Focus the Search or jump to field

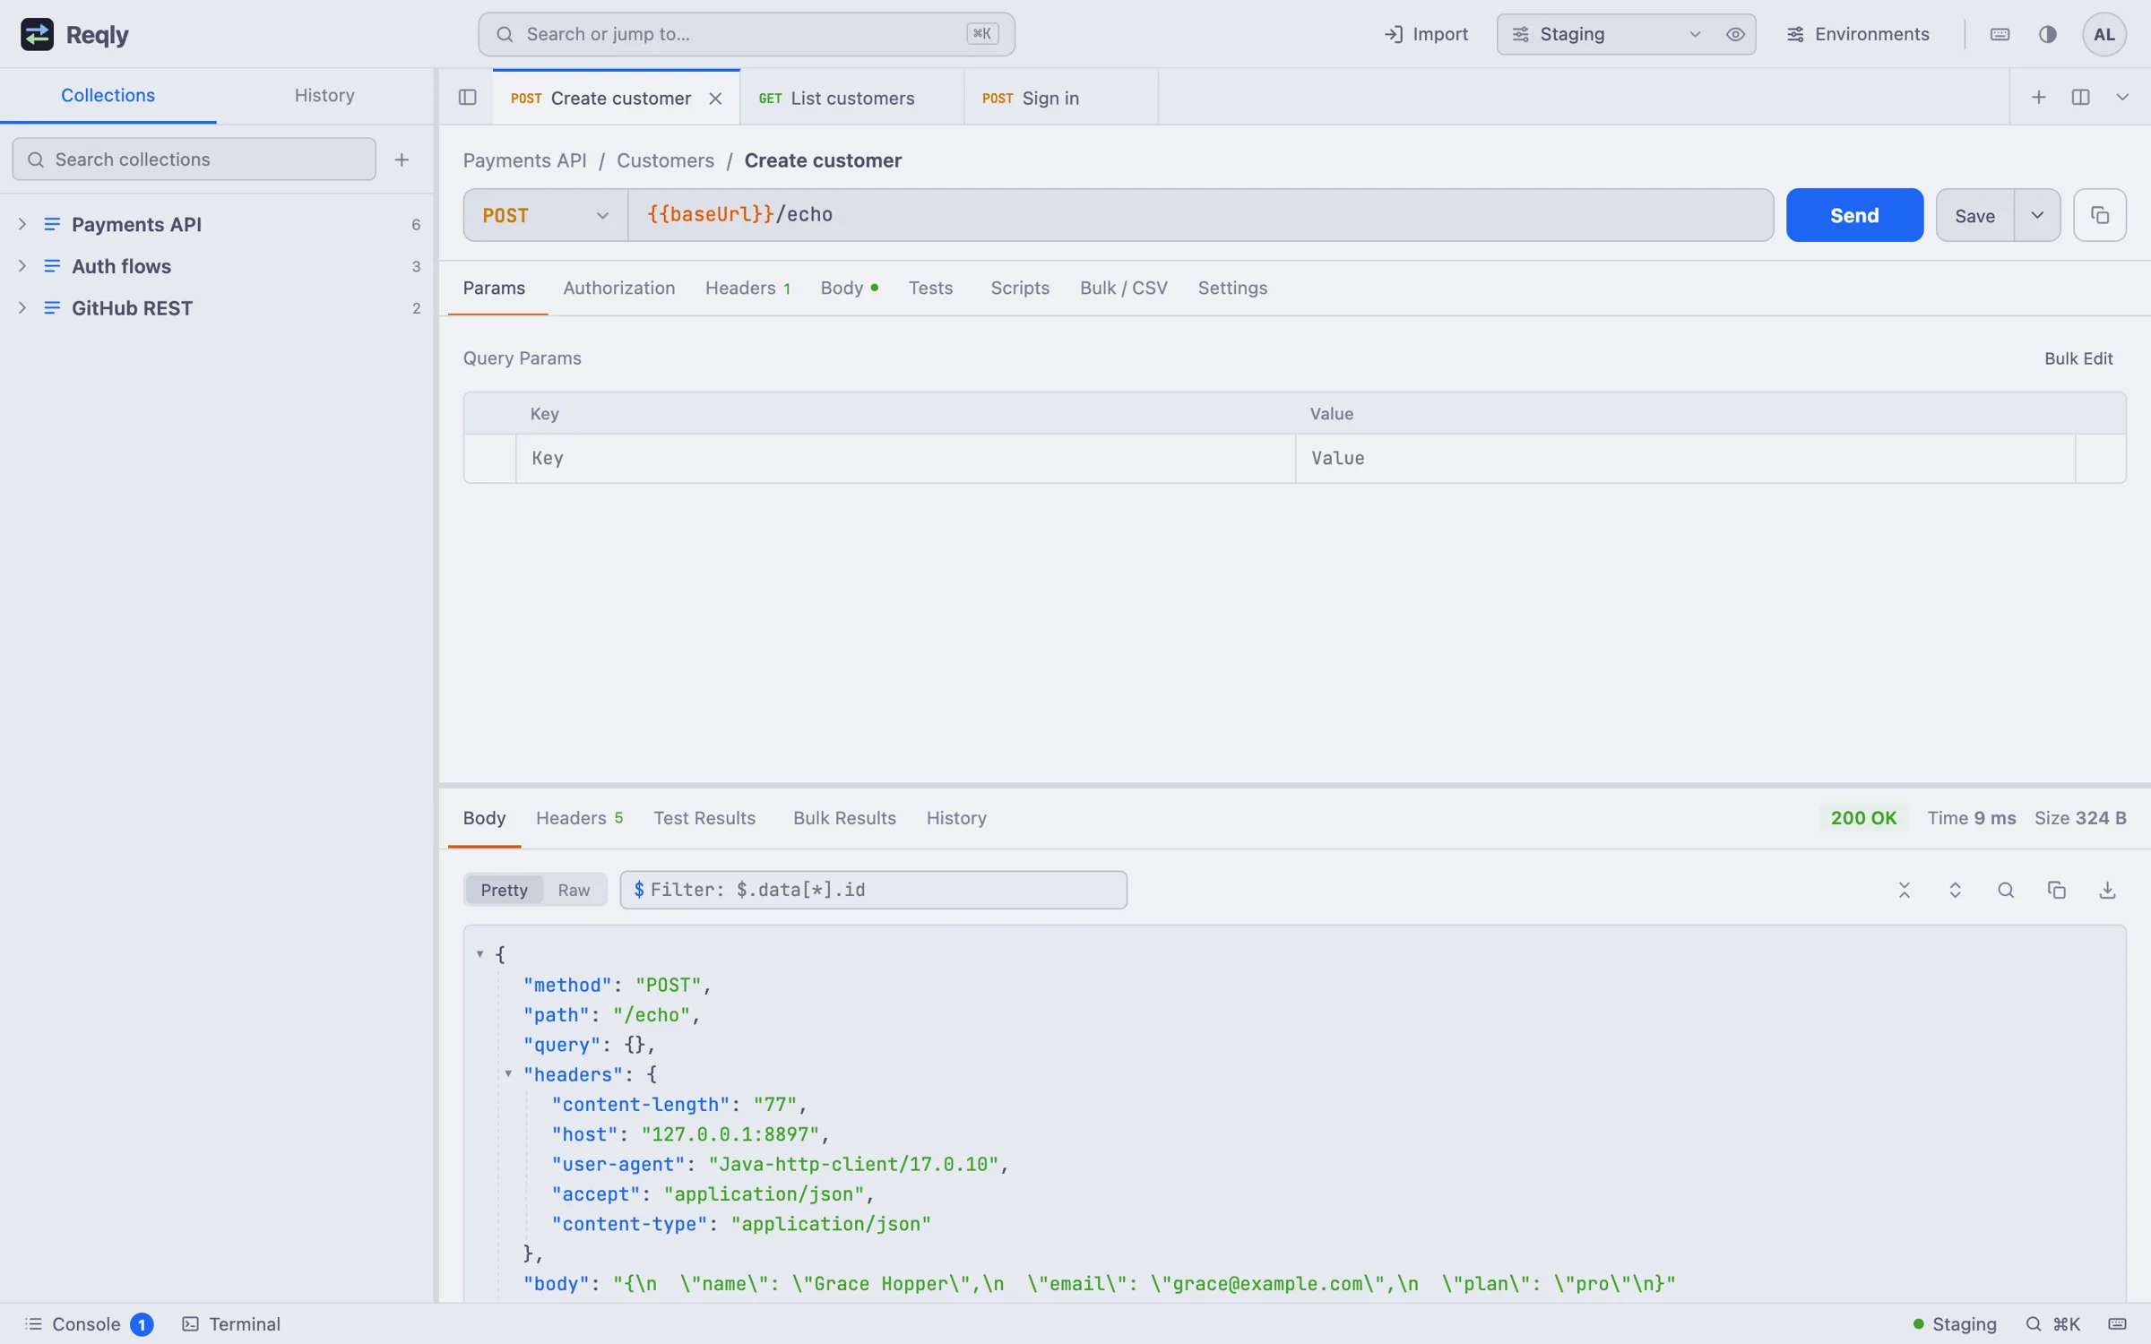tap(746, 34)
